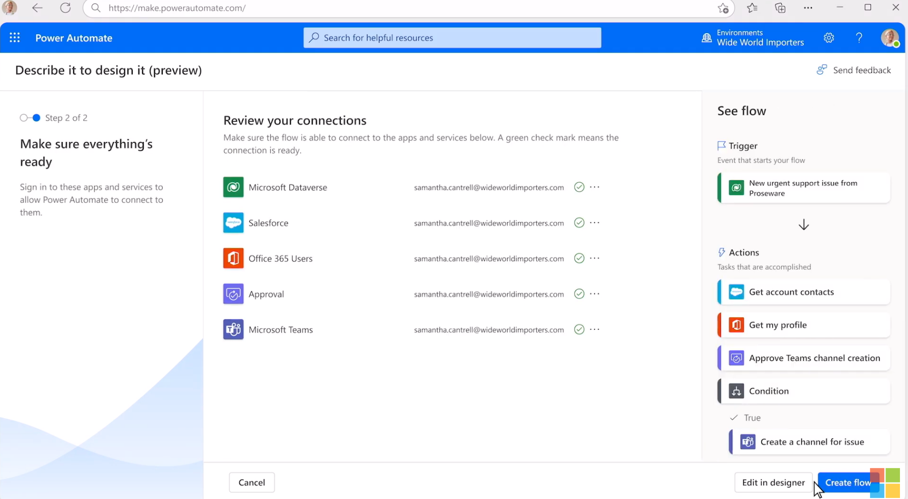Select the Get account contacts action
The width and height of the screenshot is (908, 499).
tap(804, 292)
